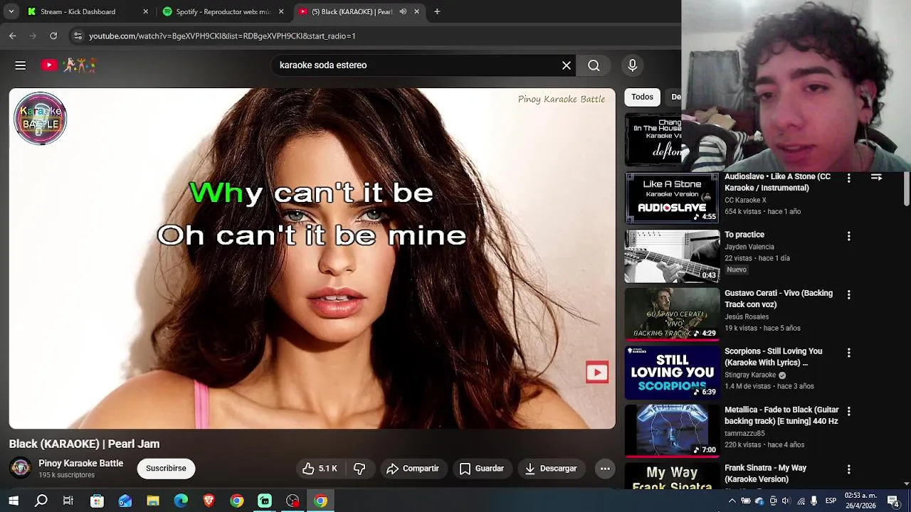Open Metallica - Fade to Black title
The width and height of the screenshot is (911, 512).
pos(781,415)
